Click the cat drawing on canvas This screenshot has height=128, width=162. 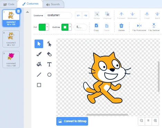pos(107,78)
